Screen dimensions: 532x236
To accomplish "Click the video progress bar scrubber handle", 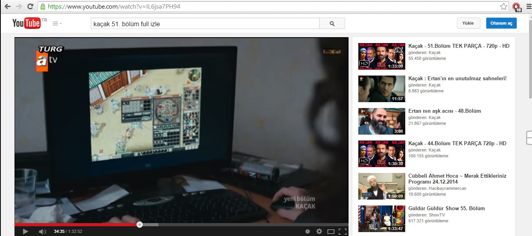I will click(140, 225).
